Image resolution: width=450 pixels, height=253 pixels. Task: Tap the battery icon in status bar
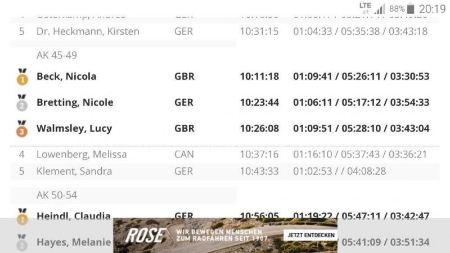[x=411, y=9]
